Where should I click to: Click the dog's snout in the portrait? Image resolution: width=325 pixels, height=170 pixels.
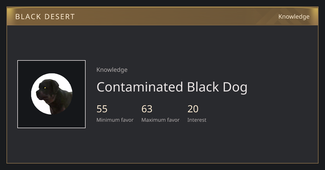(x=39, y=95)
